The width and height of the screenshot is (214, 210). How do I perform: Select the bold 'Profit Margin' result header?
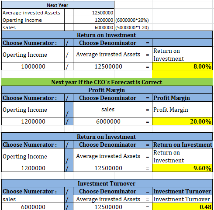(x=182, y=98)
